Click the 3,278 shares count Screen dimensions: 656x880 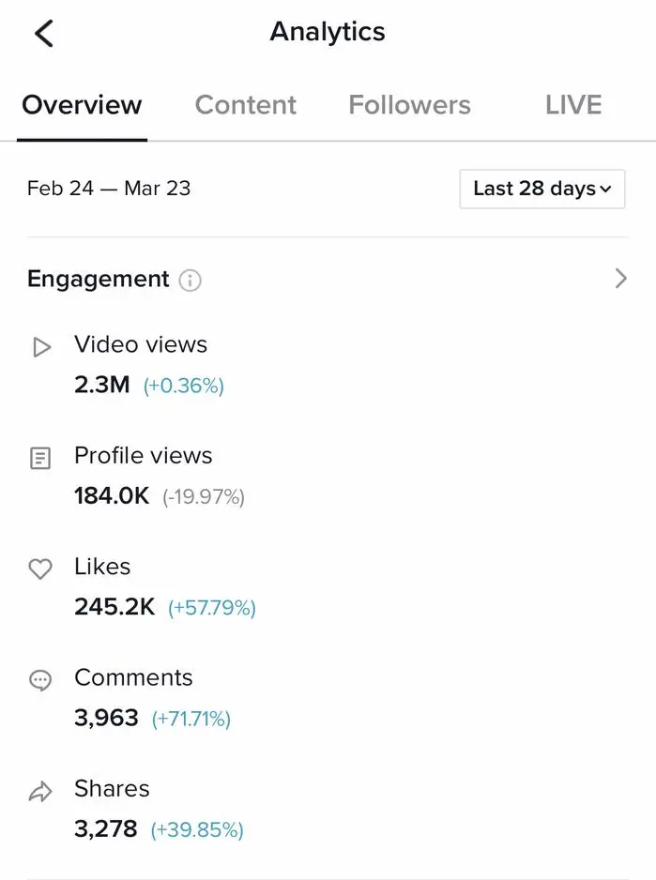click(106, 829)
